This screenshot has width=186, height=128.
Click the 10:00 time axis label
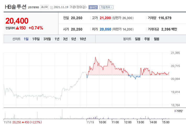(x=102, y=122)
